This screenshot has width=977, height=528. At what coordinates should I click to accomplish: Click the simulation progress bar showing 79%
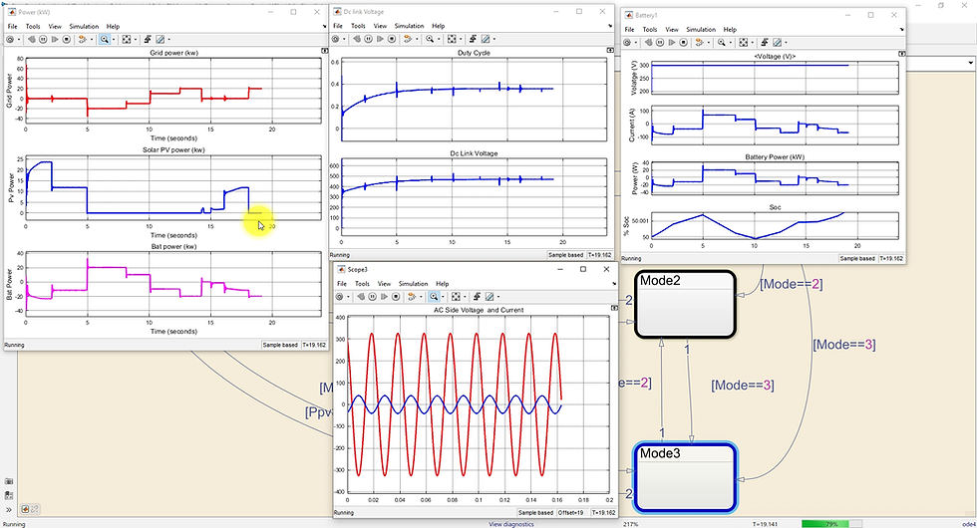(x=831, y=524)
